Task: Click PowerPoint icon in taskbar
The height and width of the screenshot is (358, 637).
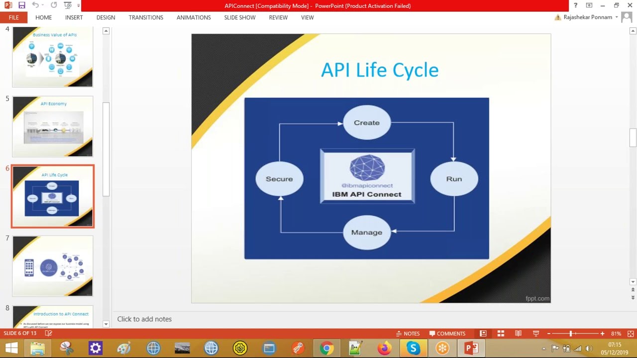Action: tap(471, 348)
